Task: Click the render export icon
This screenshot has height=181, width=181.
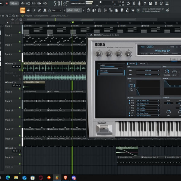Action: (156, 3)
